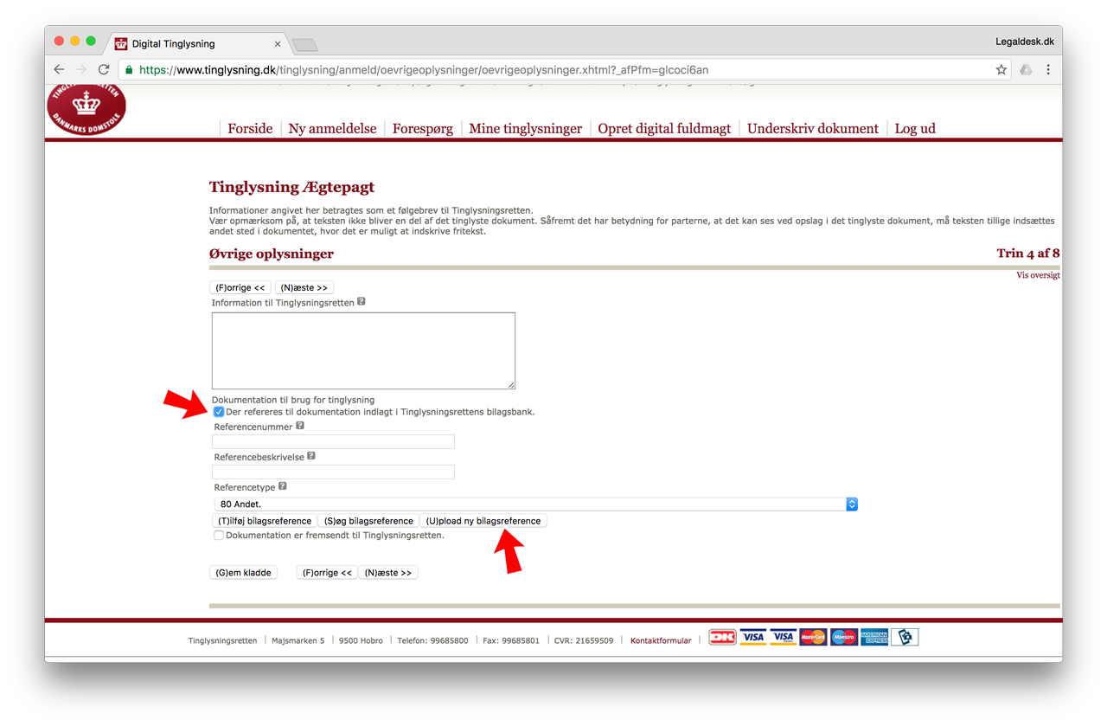
Task: Click help icon beside Information til Tinglysningsretten
Action: pyautogui.click(x=362, y=302)
